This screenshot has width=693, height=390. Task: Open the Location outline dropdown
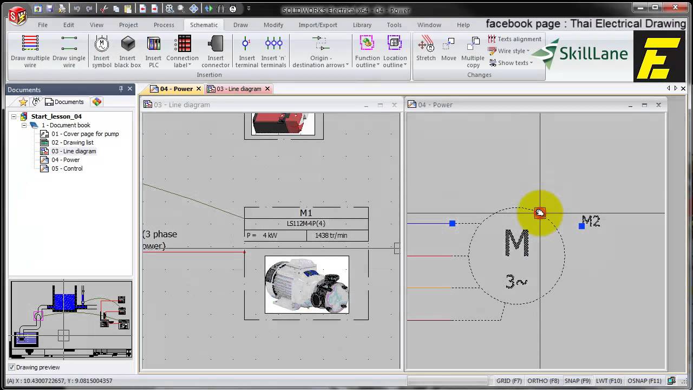395,51
